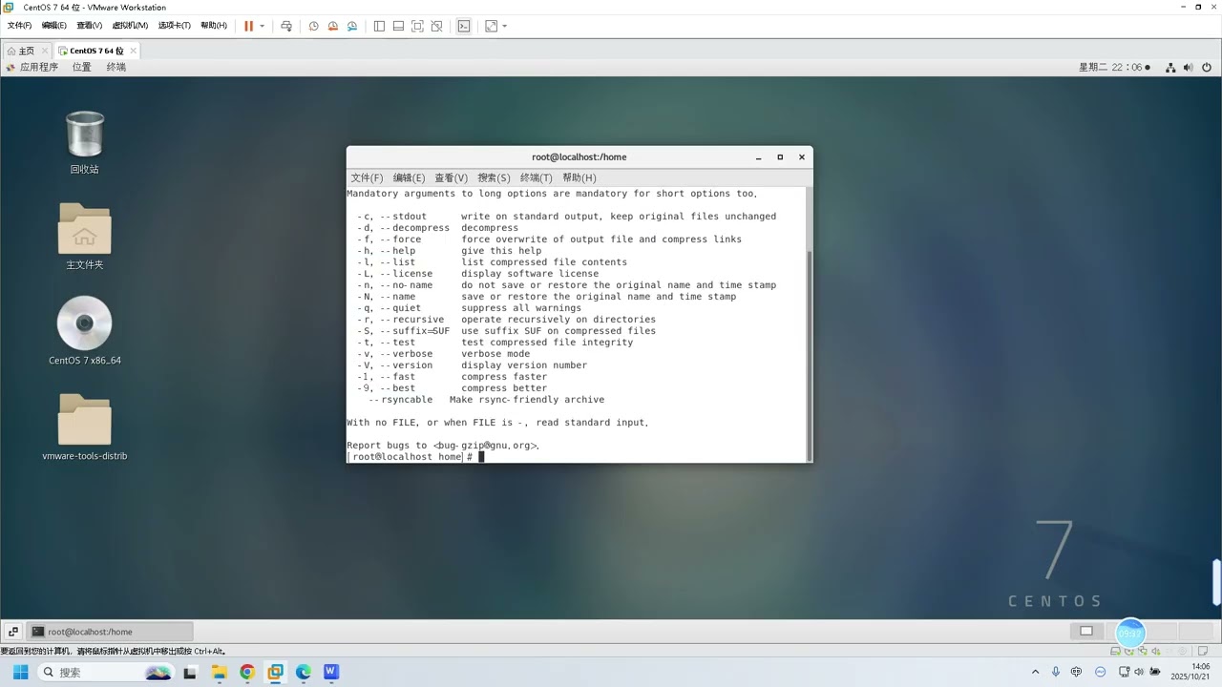Select the 主文件夹 home folder desktop icon

[84, 237]
